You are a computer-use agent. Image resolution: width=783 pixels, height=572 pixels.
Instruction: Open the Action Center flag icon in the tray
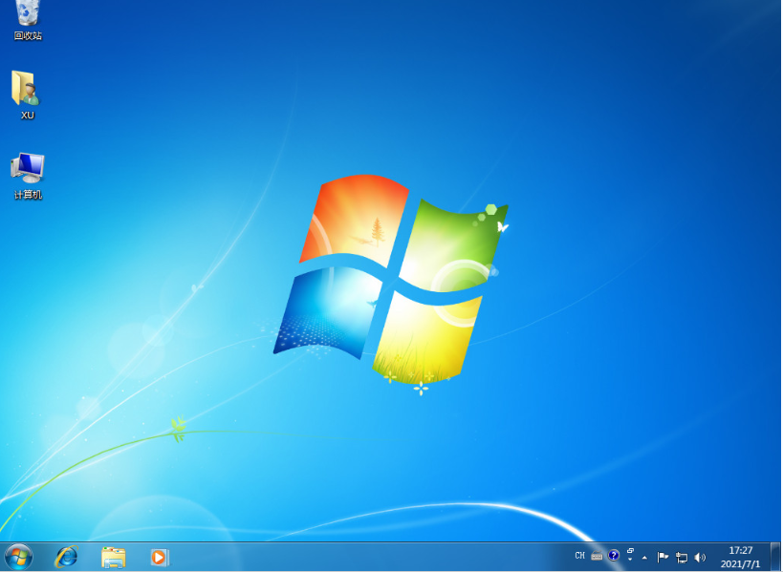pos(663,556)
